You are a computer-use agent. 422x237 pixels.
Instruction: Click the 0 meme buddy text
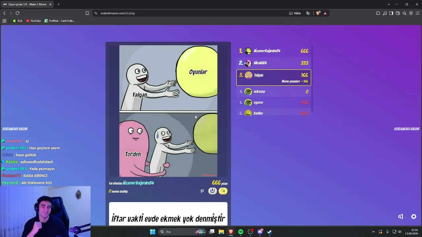118,191
